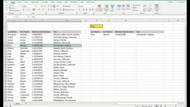Select yellow search cell containing Gray
190x107 pixels.
pos(96,26)
